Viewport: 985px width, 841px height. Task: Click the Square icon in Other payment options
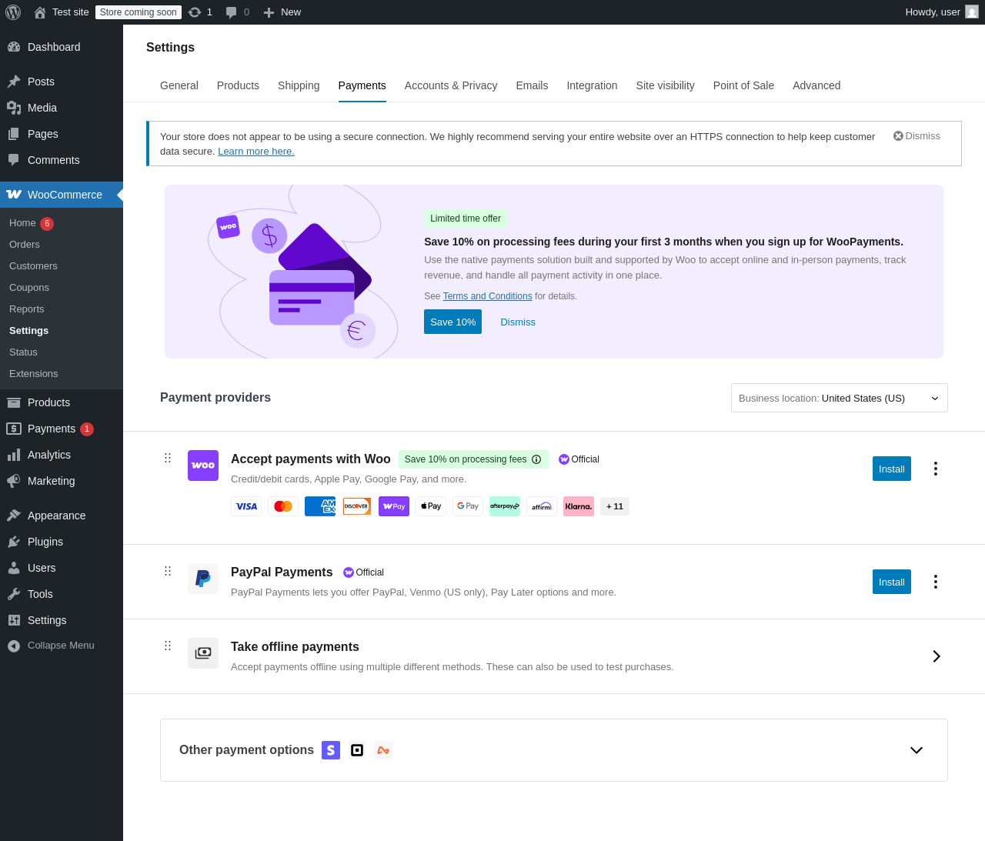point(357,750)
